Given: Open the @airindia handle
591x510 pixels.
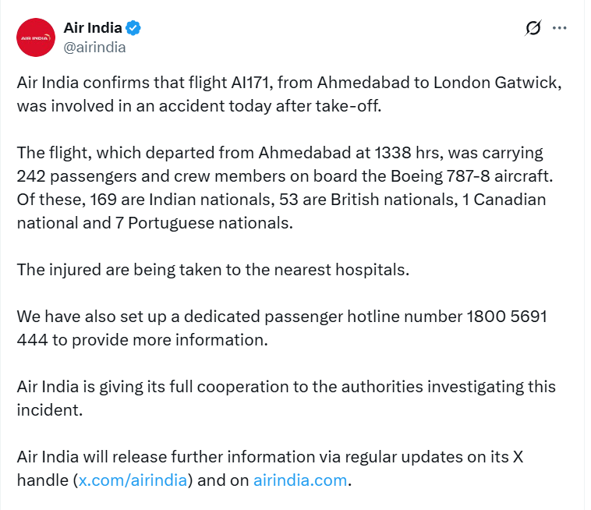Looking at the screenshot, I should (x=94, y=47).
